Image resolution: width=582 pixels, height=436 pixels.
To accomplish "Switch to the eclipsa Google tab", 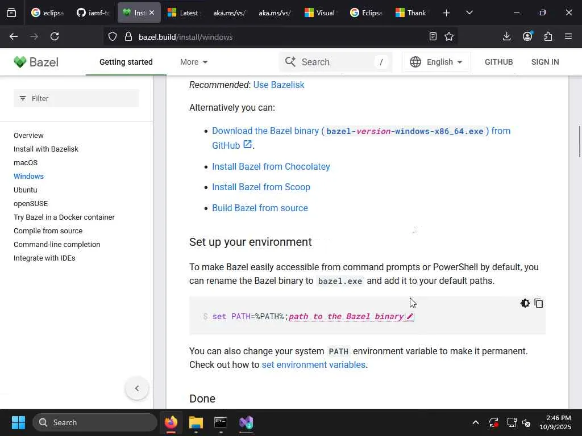I will (x=47, y=13).
